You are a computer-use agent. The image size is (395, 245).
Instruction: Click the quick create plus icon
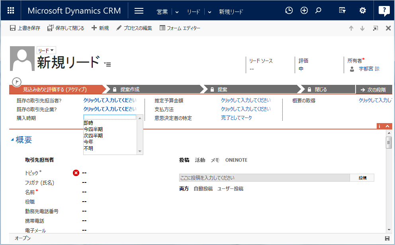click(304, 10)
